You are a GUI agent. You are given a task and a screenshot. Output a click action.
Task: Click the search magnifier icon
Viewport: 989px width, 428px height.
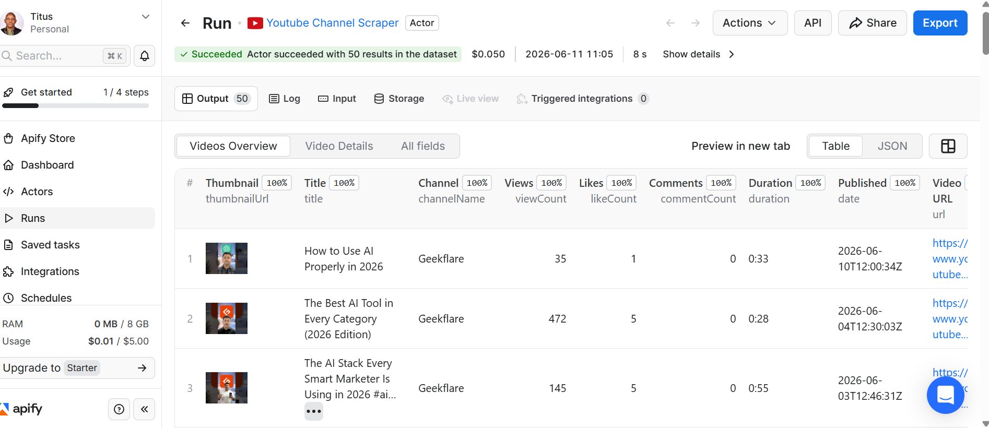click(7, 56)
